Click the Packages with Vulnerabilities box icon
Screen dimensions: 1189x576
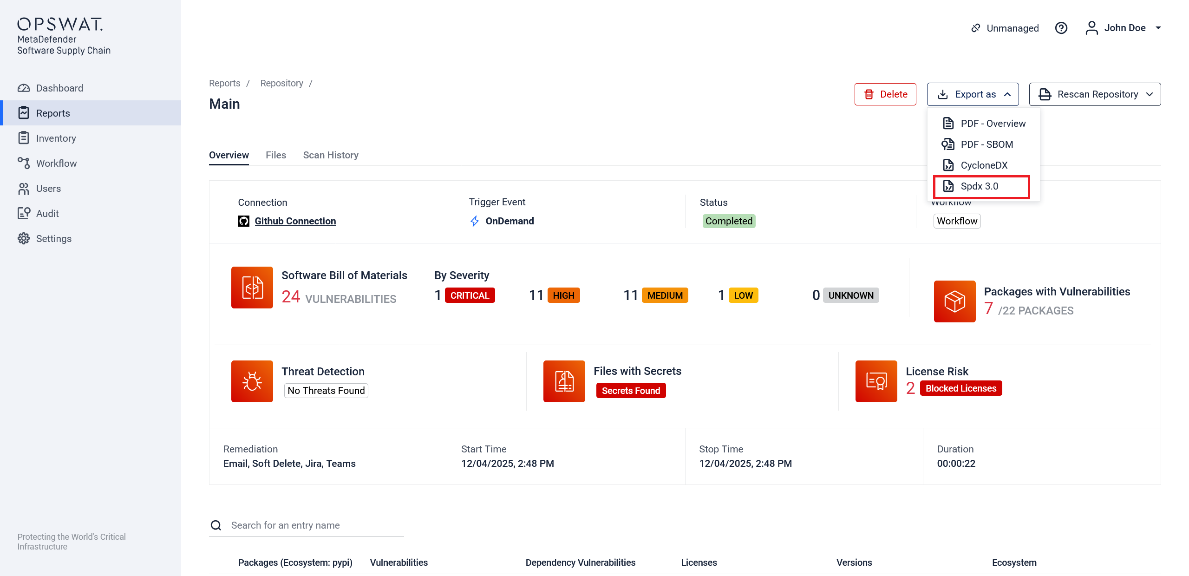click(954, 301)
